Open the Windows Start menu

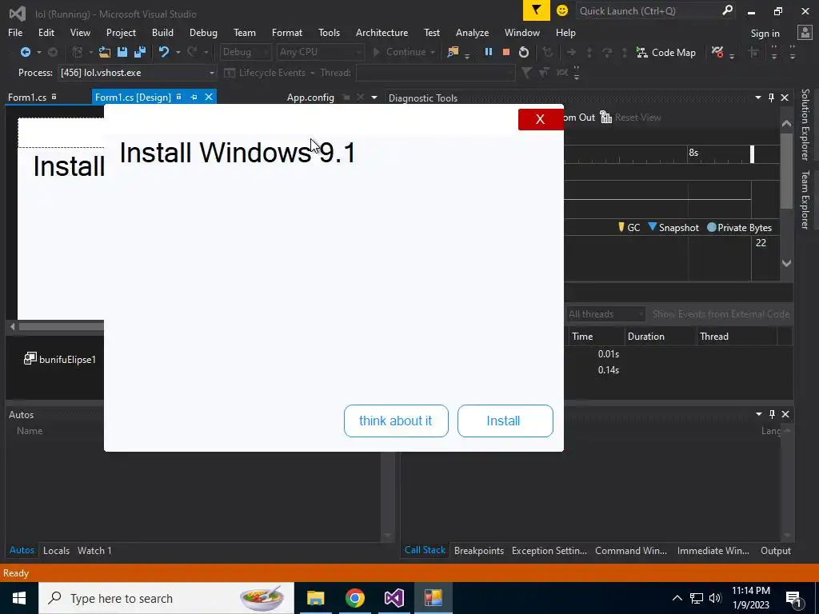coord(19,598)
